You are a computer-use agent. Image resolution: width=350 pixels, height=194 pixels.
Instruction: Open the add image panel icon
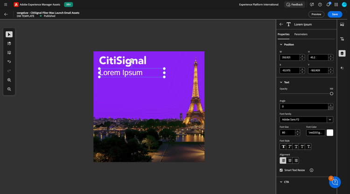[342, 25]
